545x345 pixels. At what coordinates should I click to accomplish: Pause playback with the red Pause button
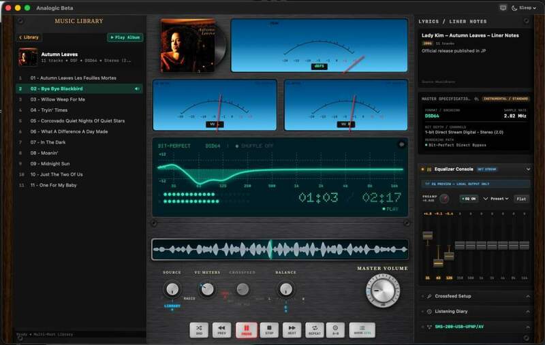(246, 330)
